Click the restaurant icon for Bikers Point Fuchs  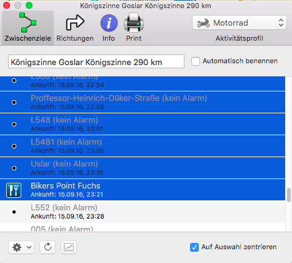[x=14, y=190]
